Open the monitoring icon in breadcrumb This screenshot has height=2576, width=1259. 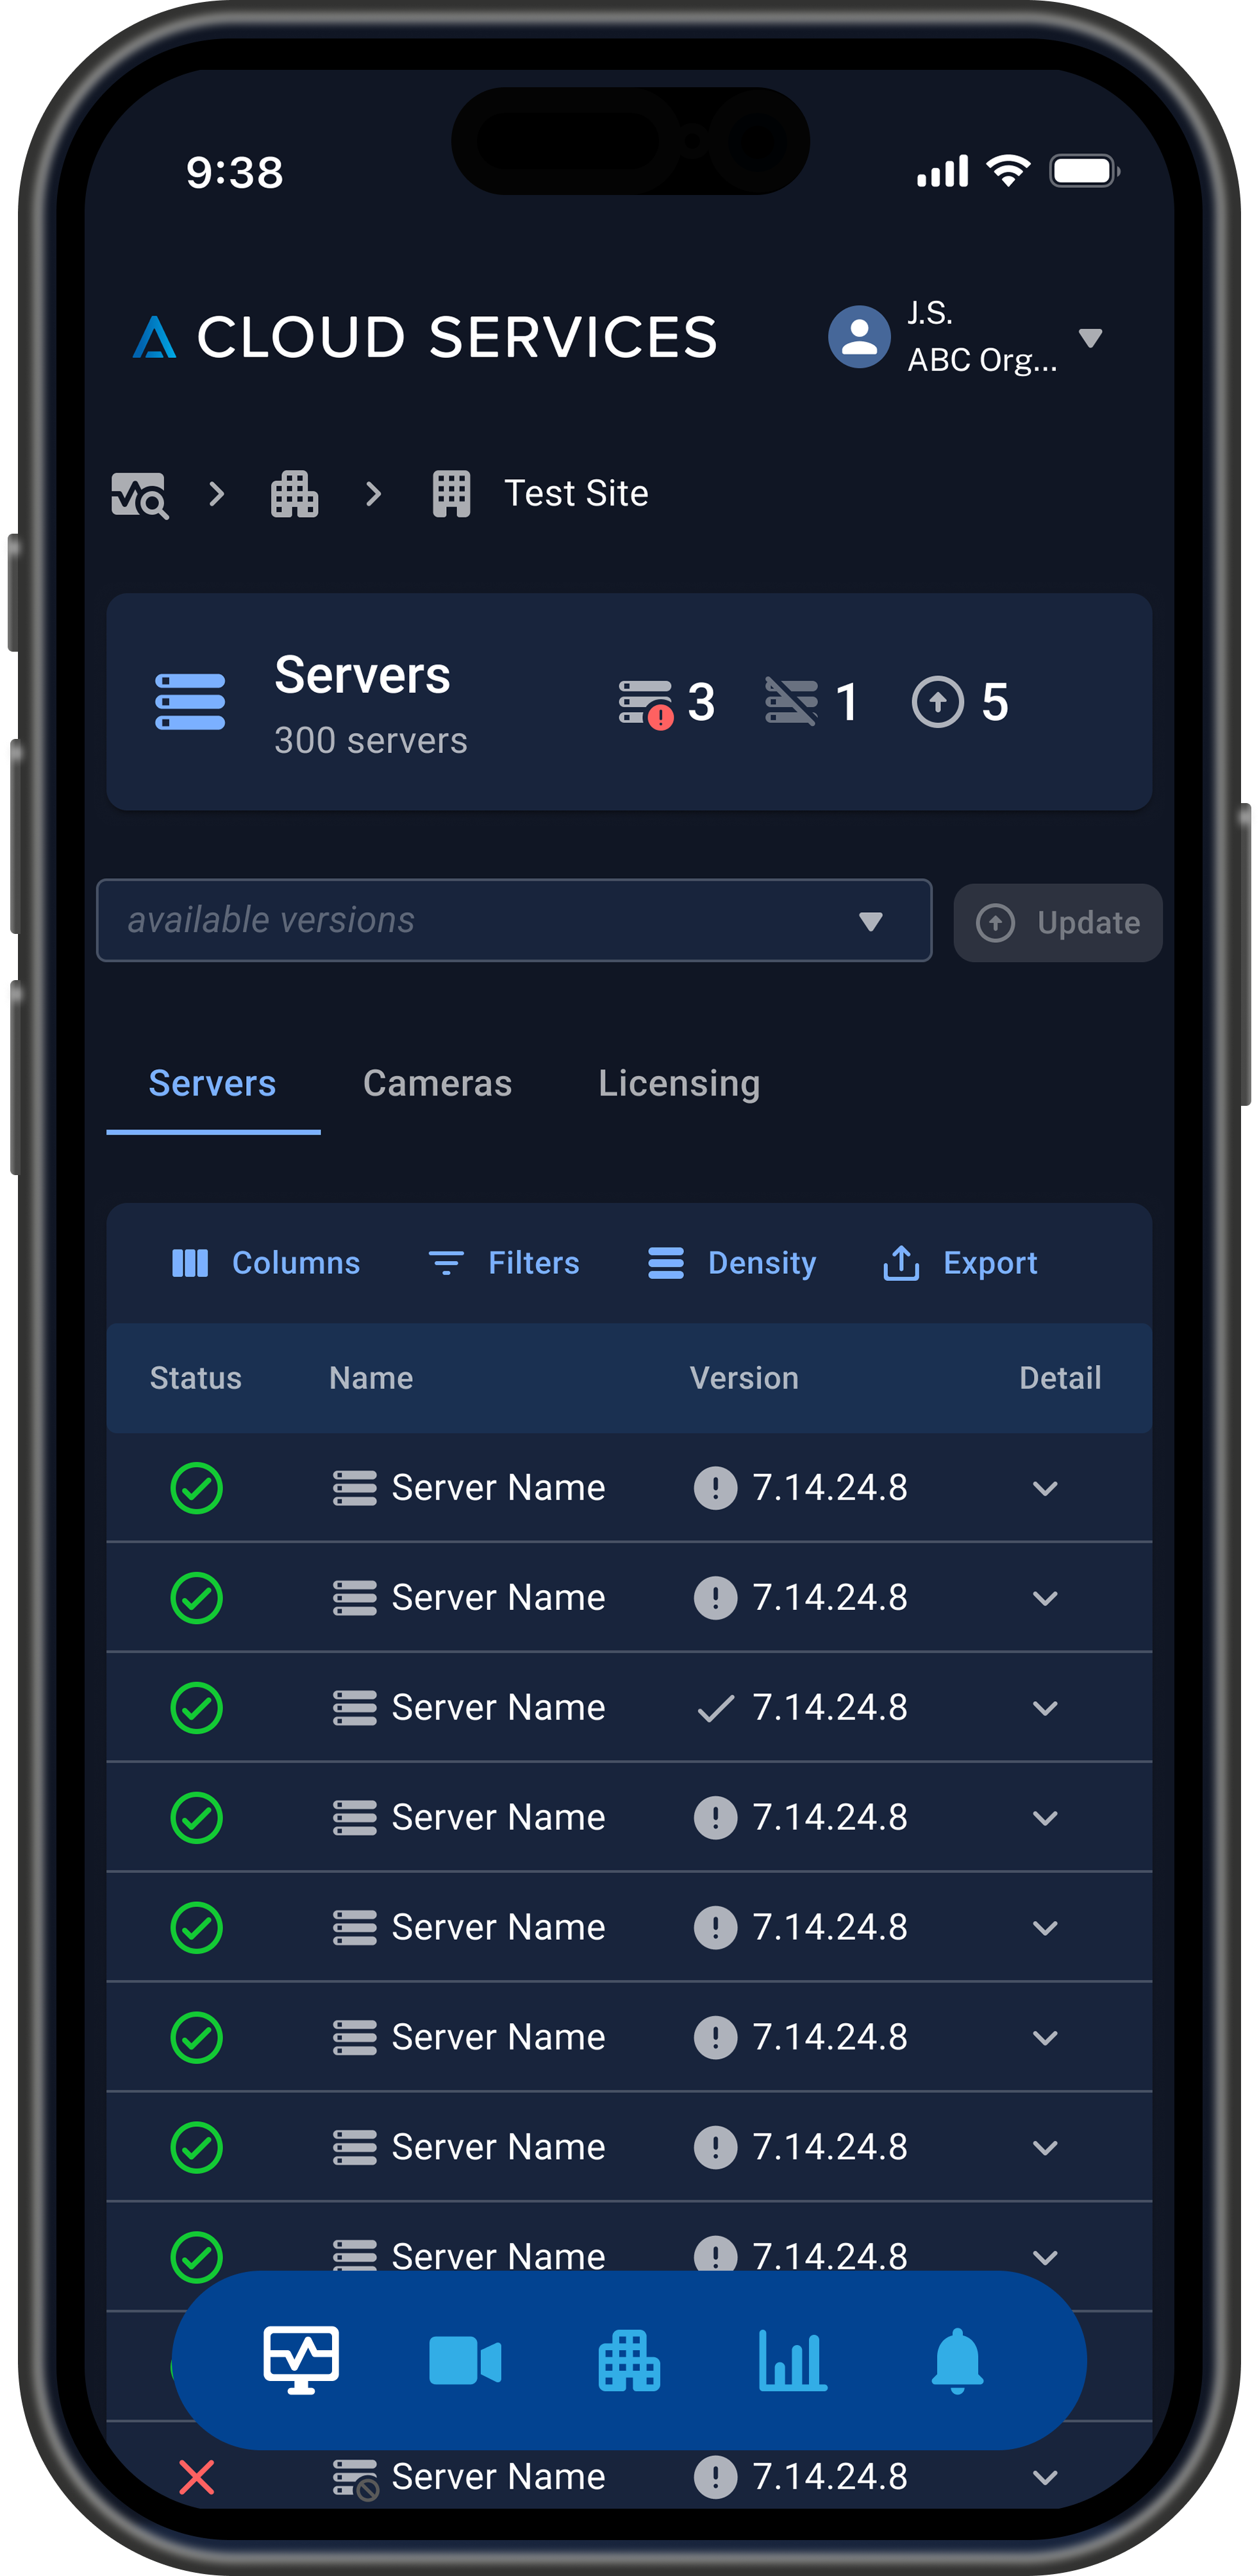(140, 493)
